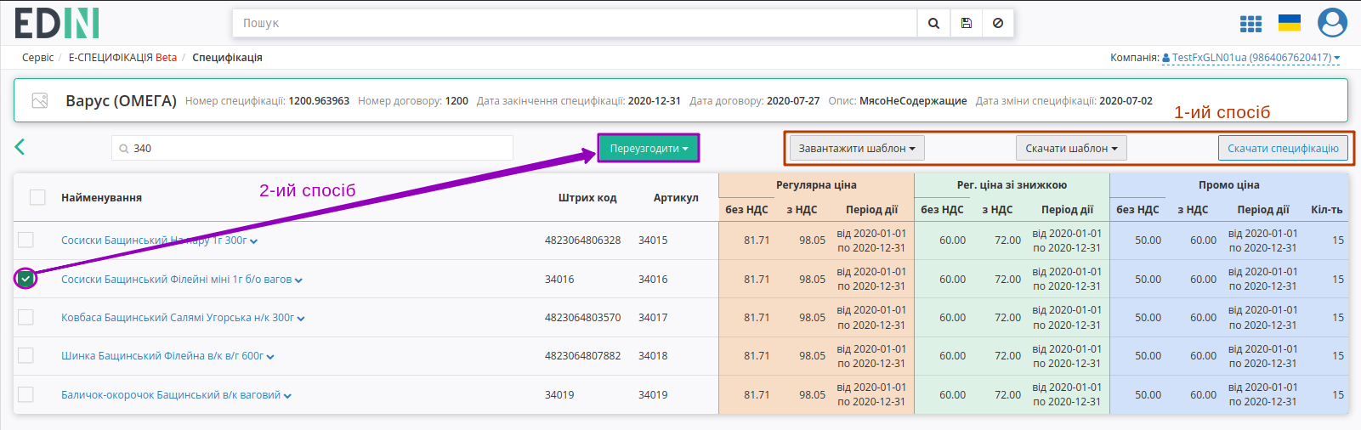
Task: Click the Промо ціна header
Action: (x=1229, y=184)
